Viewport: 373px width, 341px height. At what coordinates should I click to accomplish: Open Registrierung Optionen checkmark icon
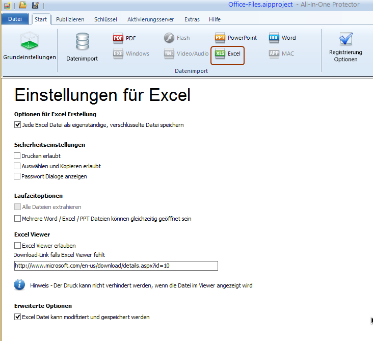pyautogui.click(x=345, y=40)
